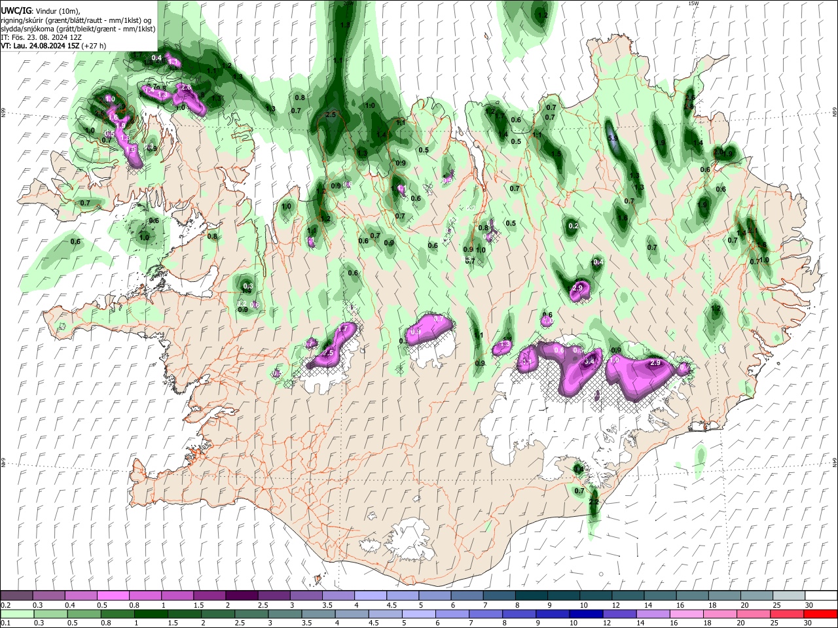838x628 pixels.
Task: Click the '0.2' label under snow legend
Action: (6, 605)
